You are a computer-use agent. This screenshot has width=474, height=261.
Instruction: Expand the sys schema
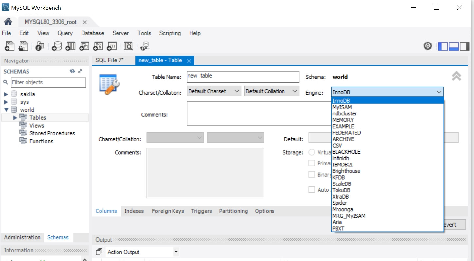(6, 102)
